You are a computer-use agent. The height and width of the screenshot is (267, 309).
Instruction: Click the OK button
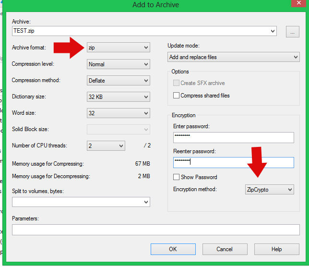point(173,249)
